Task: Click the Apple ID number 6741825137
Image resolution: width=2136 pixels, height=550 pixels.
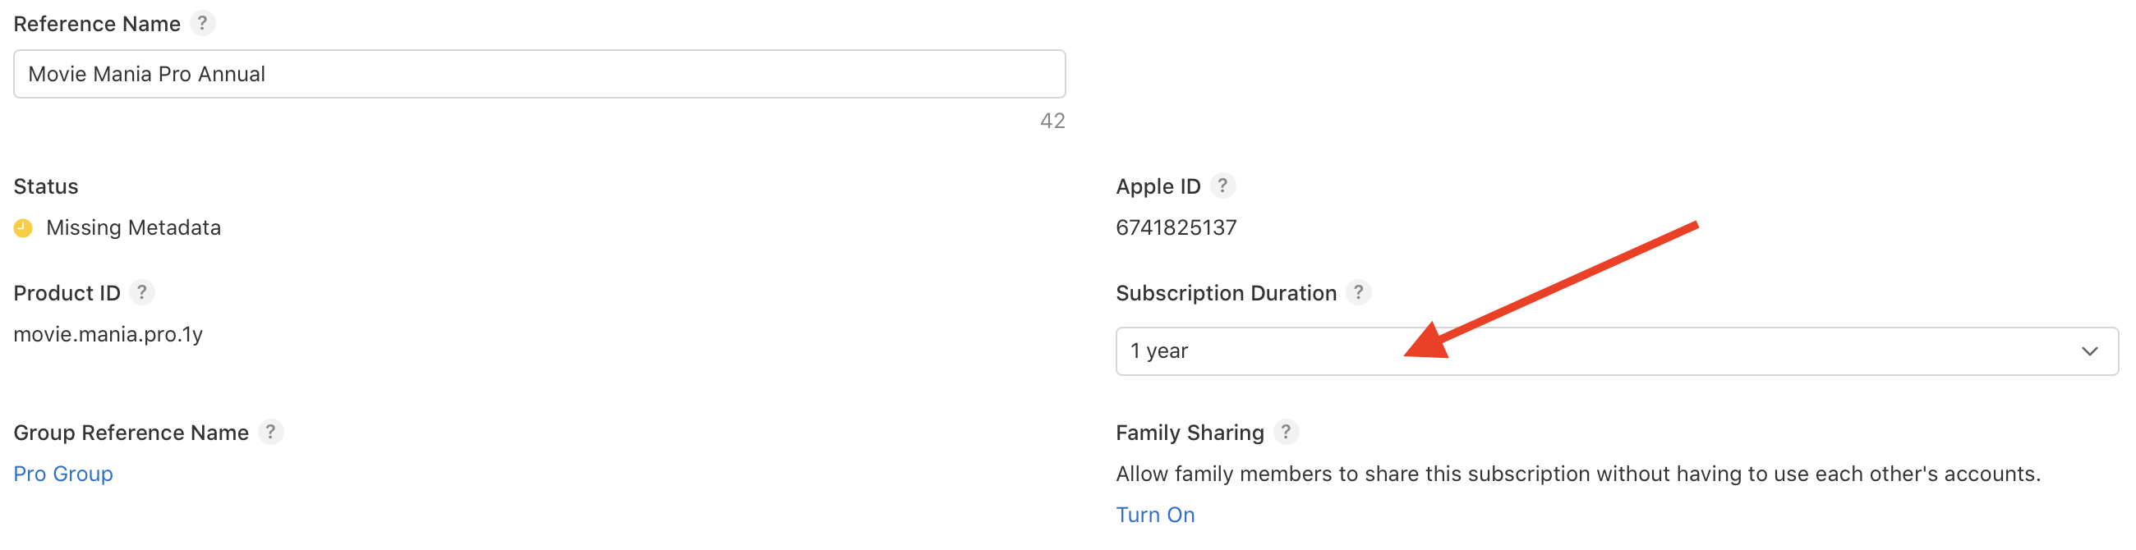Action: pyautogui.click(x=1176, y=227)
